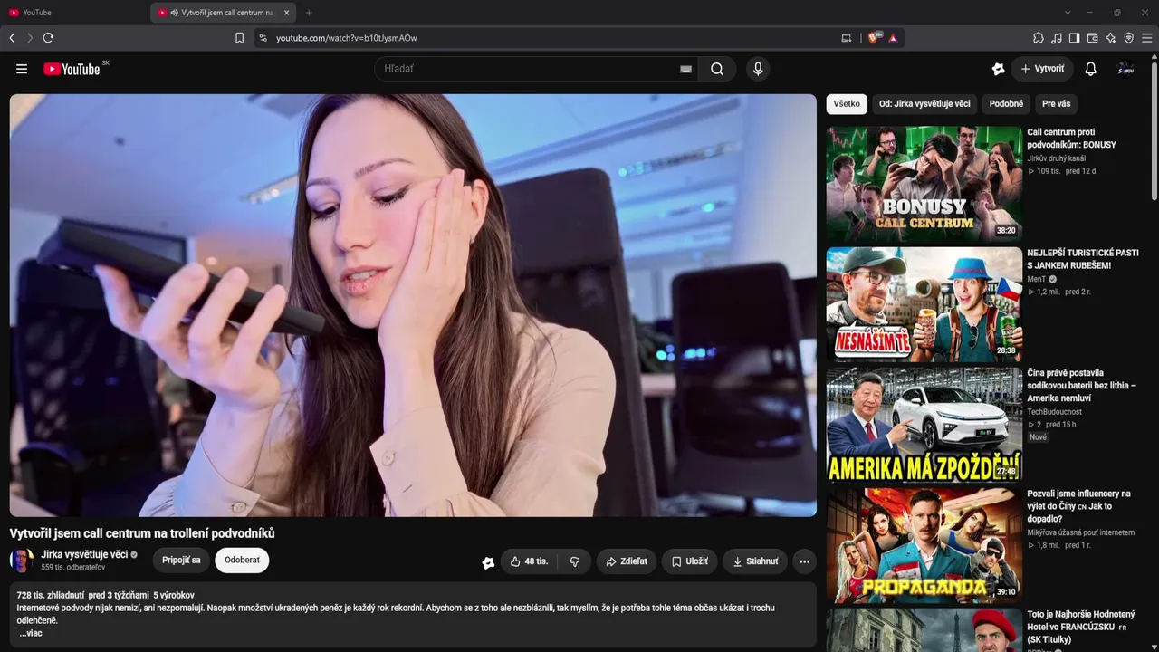The height and width of the screenshot is (652, 1159).
Task: Select the Podobné filter chip
Action: coord(1006,104)
